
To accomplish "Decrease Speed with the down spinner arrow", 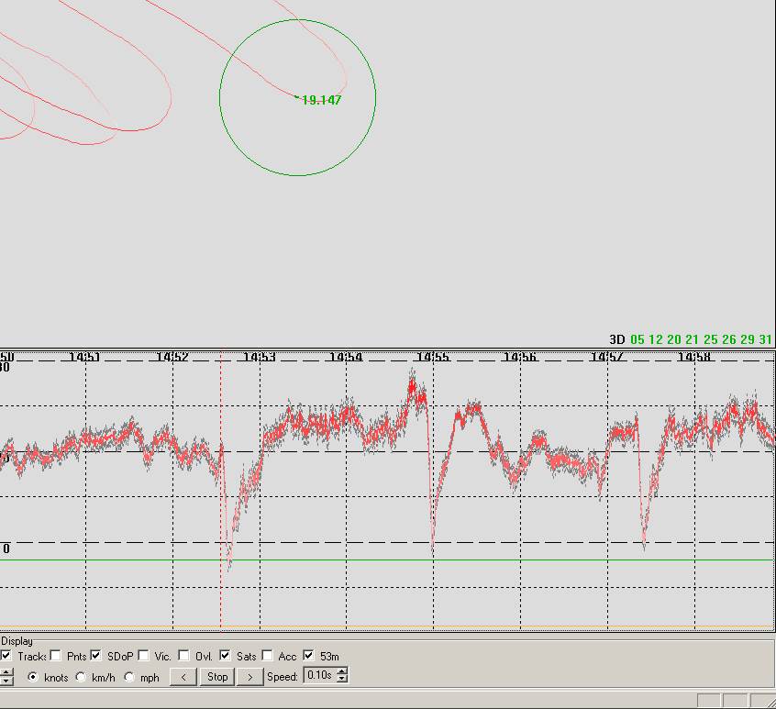I will click(x=342, y=681).
